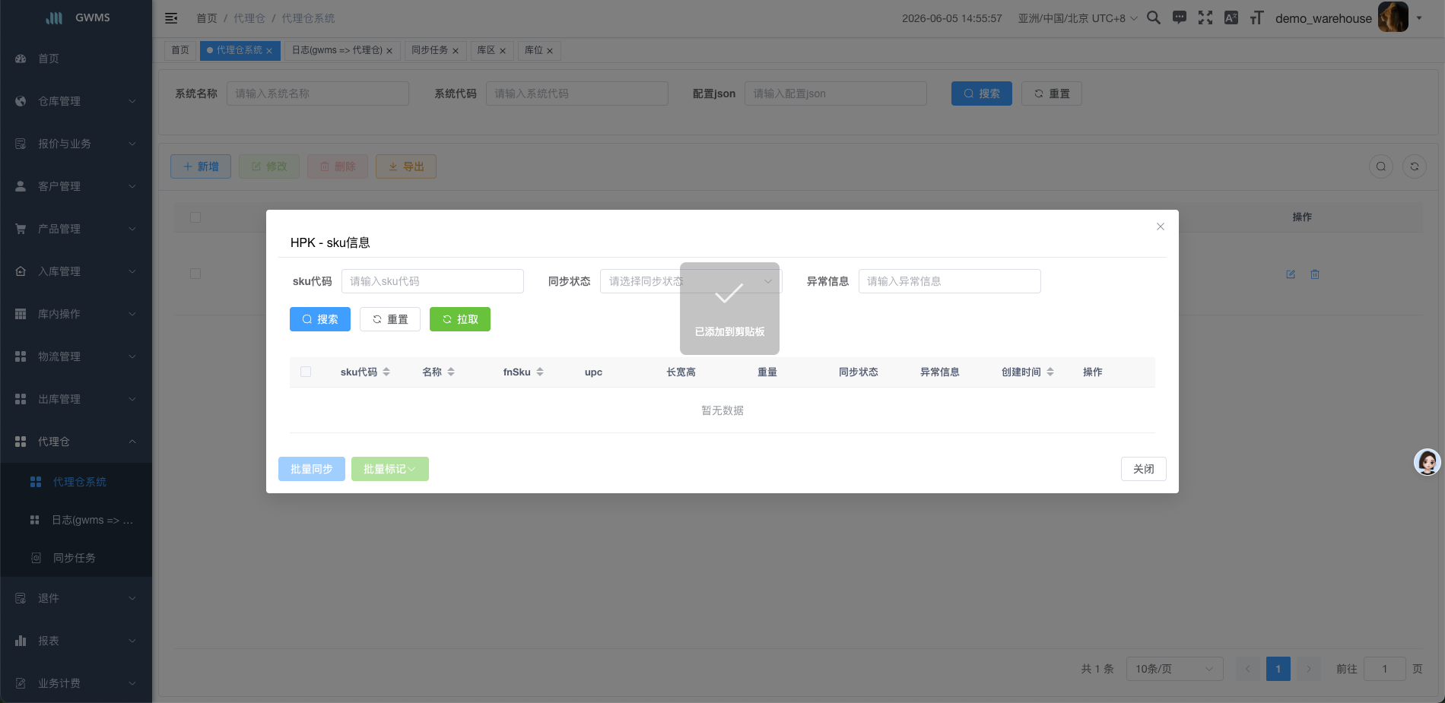Expand 客户管理 sidebar menu
1445x703 pixels.
pyautogui.click(x=76, y=186)
